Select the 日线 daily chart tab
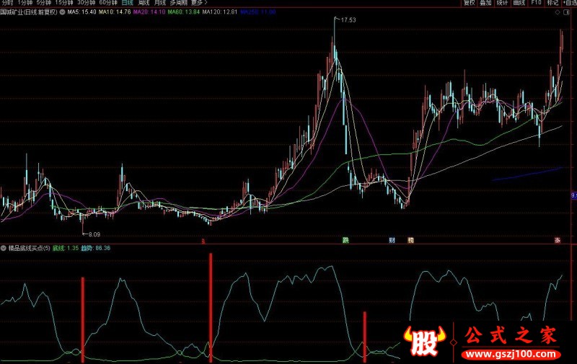This screenshot has height=364, width=577. 127,3
